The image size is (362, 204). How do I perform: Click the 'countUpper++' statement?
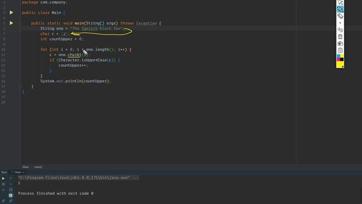(x=73, y=66)
